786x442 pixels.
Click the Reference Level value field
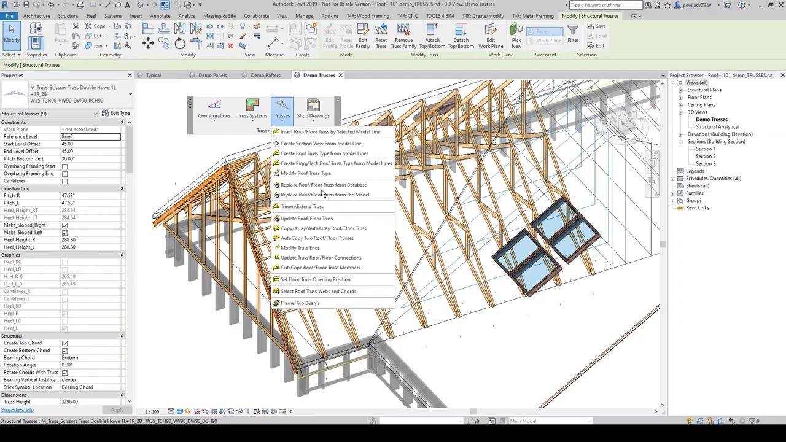[x=91, y=137]
